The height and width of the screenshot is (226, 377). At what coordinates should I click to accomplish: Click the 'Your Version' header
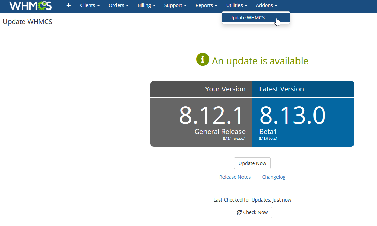point(225,89)
